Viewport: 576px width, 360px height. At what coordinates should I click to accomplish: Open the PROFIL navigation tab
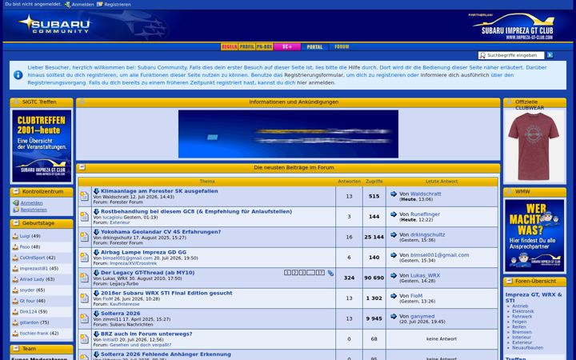[246, 46]
